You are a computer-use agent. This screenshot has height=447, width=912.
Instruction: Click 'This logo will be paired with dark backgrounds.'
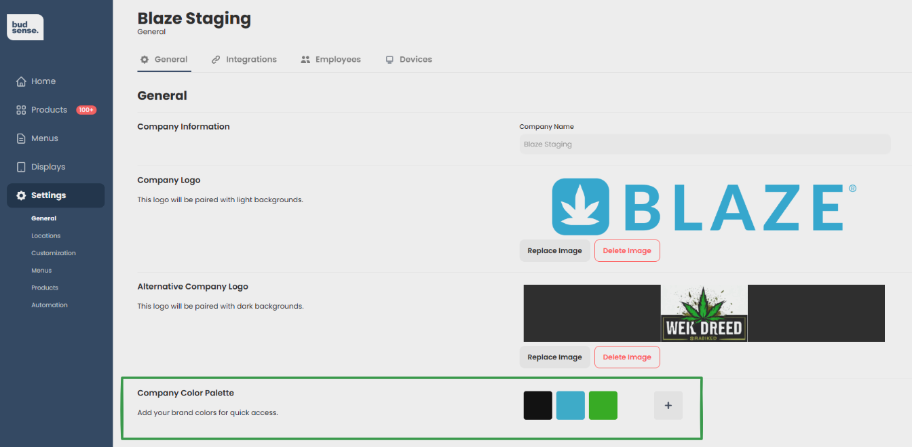[221, 306]
